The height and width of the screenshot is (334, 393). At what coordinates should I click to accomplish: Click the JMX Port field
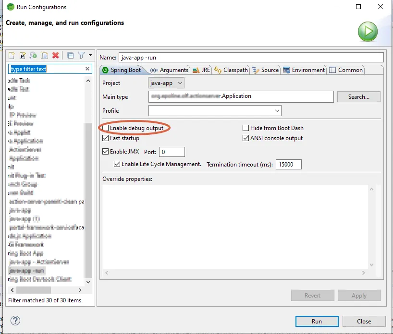(x=172, y=152)
